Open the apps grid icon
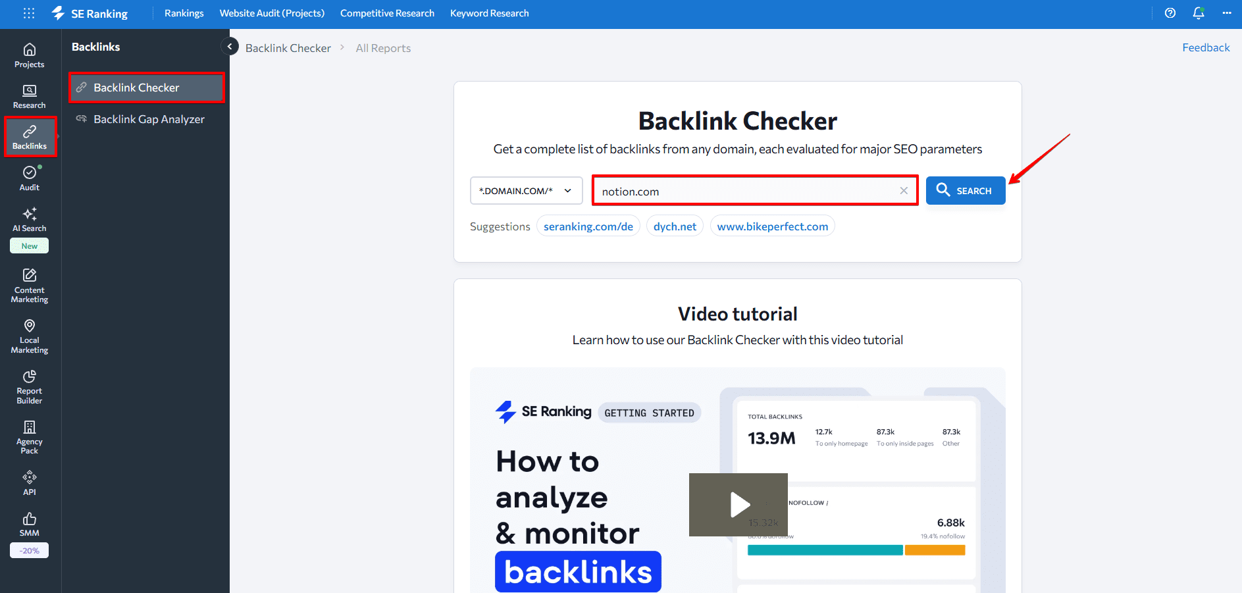1242x593 pixels. pos(29,13)
